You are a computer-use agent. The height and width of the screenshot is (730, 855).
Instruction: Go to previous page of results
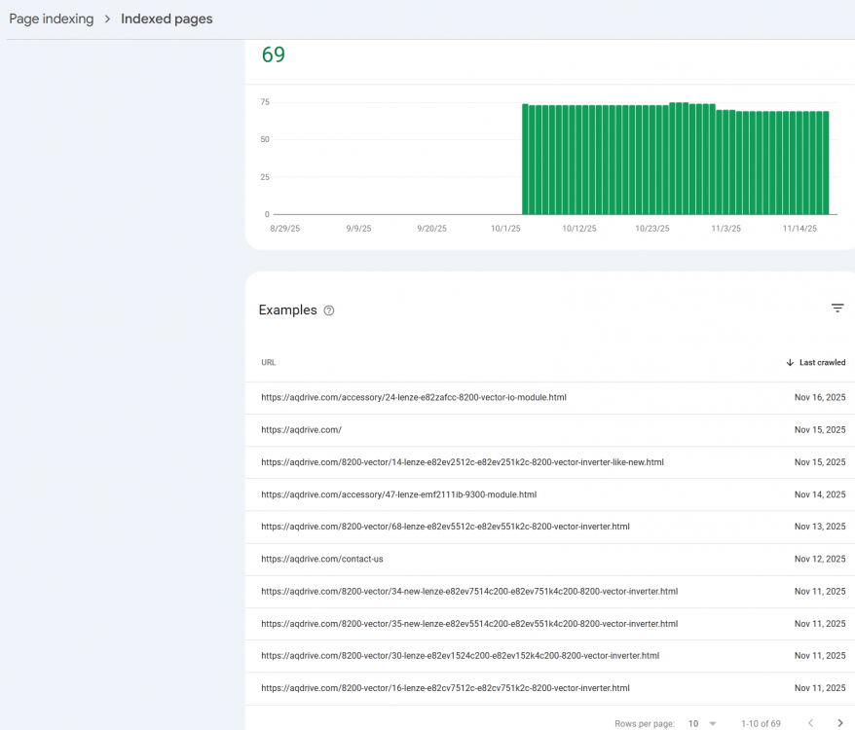coord(809,723)
